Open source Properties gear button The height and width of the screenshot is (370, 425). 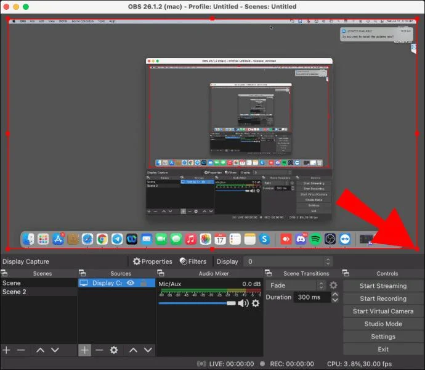pos(153,261)
